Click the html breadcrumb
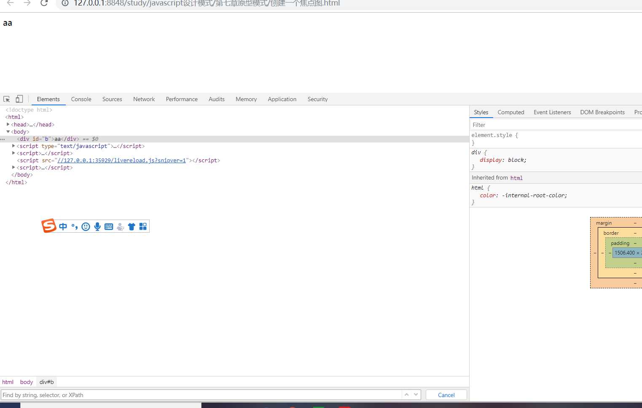 tap(8, 382)
